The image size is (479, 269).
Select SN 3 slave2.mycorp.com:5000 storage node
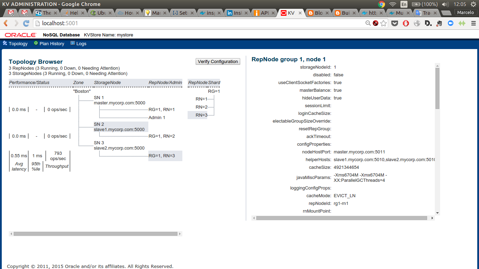pyautogui.click(x=119, y=145)
